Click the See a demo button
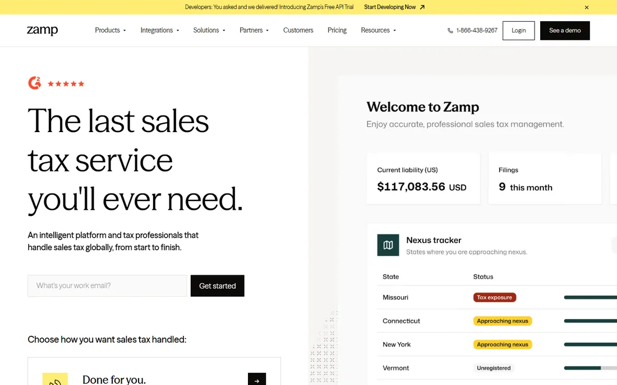 point(565,31)
